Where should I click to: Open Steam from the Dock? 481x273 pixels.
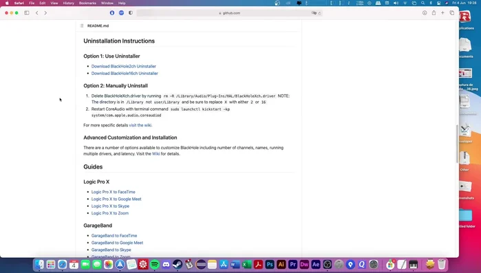pos(178,265)
